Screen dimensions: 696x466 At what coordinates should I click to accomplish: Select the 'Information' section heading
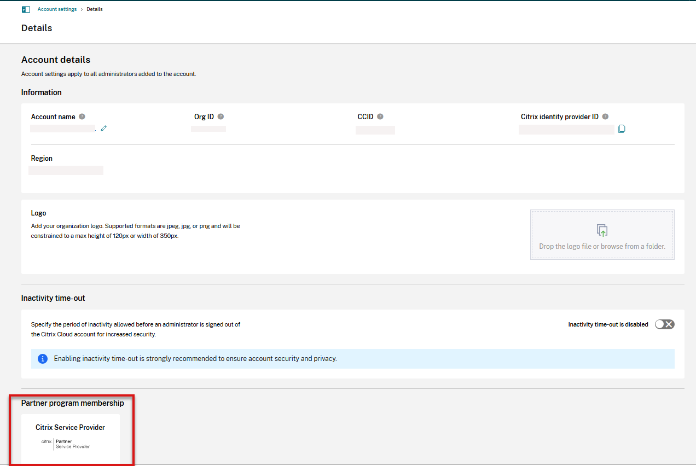[42, 92]
